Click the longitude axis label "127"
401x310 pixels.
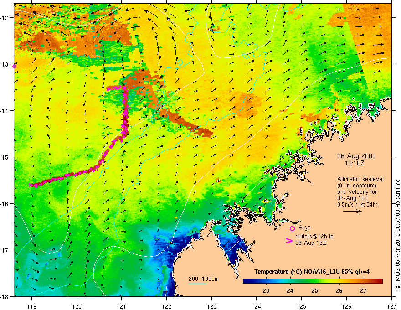click(391, 306)
